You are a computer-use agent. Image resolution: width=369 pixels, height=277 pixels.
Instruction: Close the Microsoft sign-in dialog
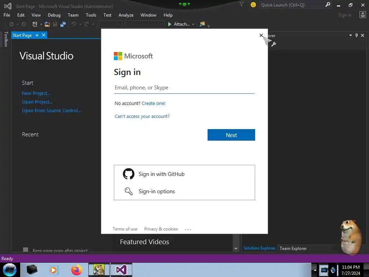click(x=261, y=35)
